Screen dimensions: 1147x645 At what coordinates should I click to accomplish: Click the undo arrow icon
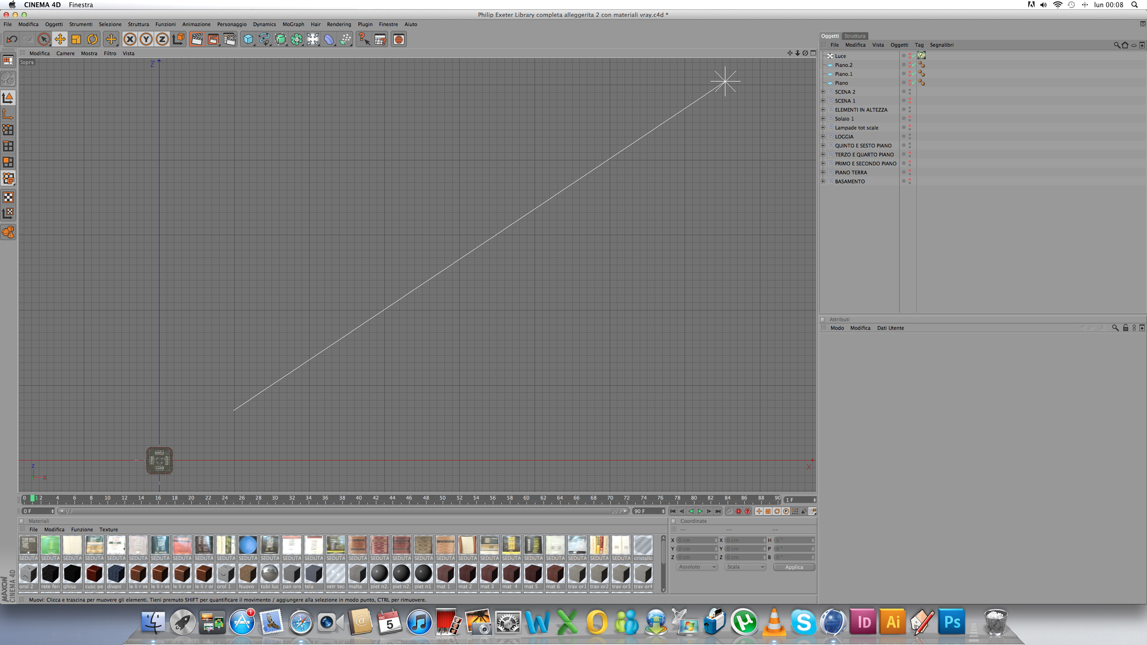pyautogui.click(x=12, y=39)
